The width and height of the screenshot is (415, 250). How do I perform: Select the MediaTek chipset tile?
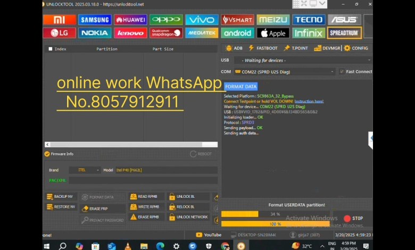point(202,33)
